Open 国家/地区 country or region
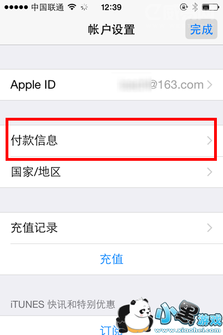Screen dimensions: 223x335 tap(111, 172)
